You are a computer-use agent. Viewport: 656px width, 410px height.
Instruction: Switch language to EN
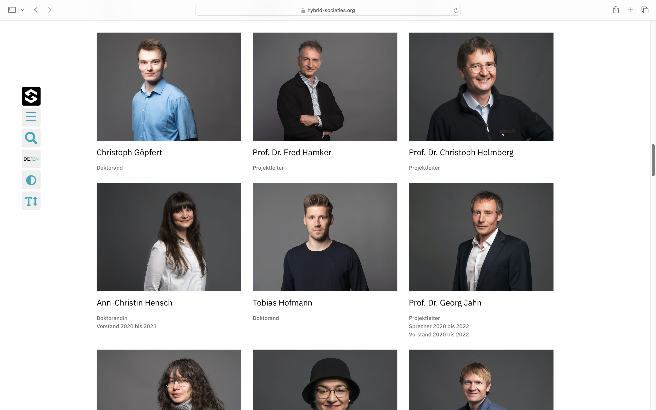coord(36,159)
